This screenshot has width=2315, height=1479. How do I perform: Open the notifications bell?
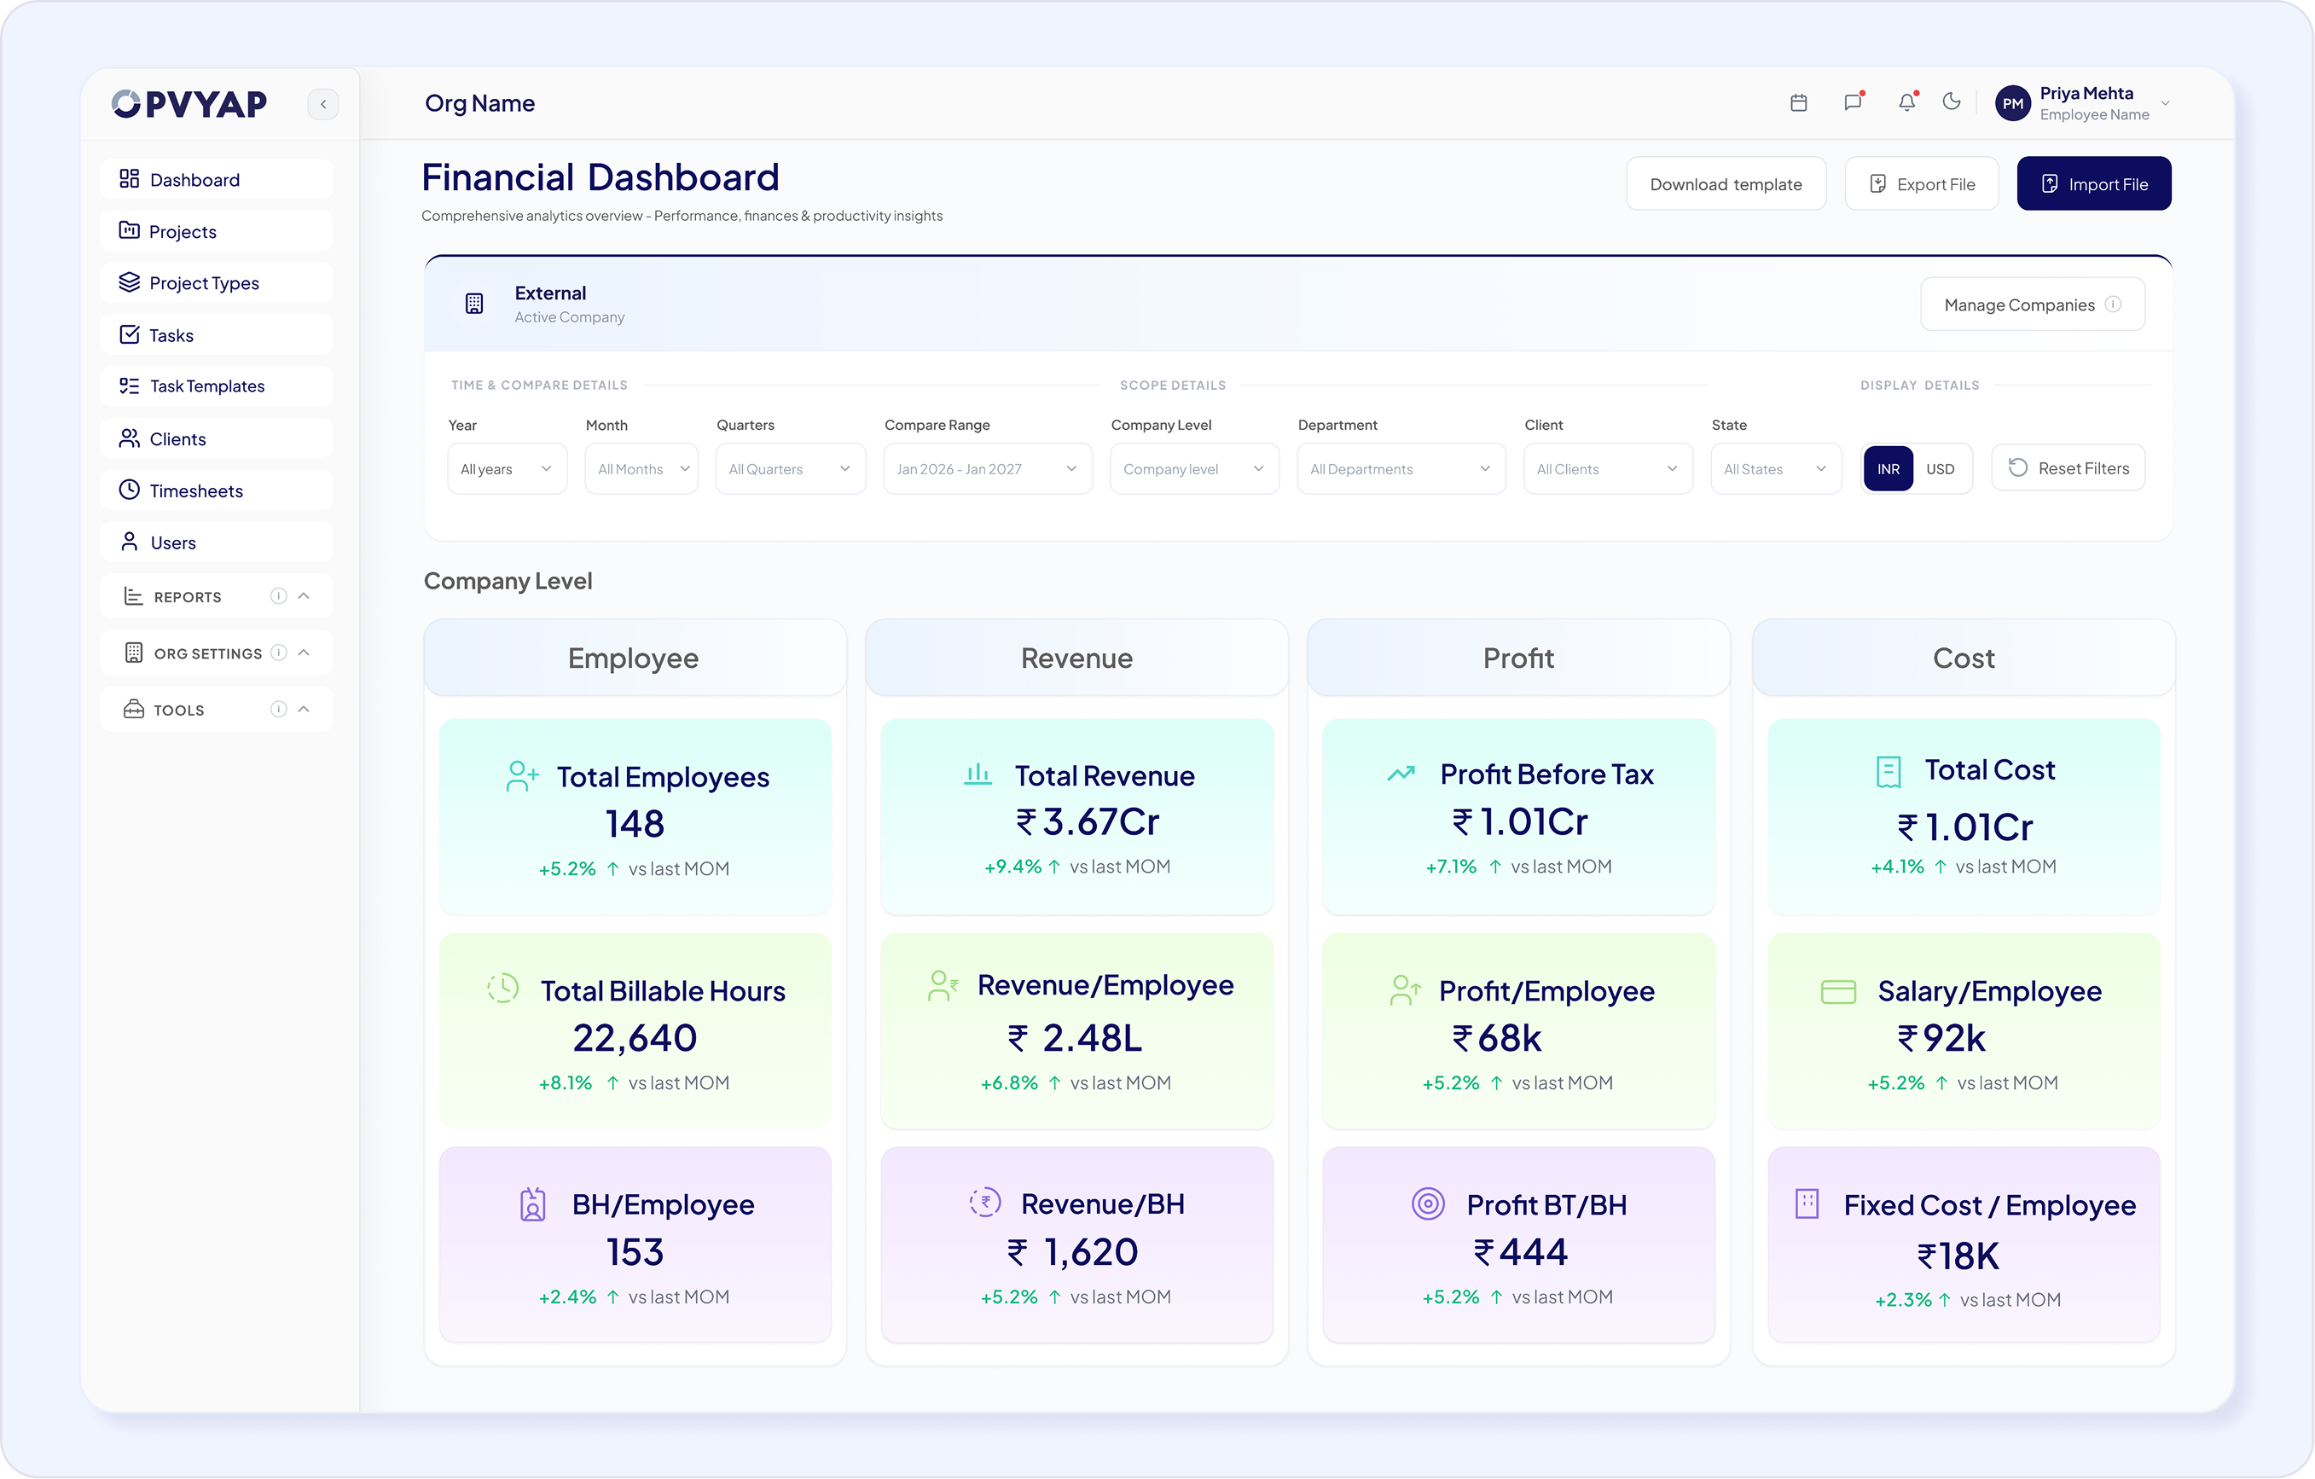tap(1906, 102)
